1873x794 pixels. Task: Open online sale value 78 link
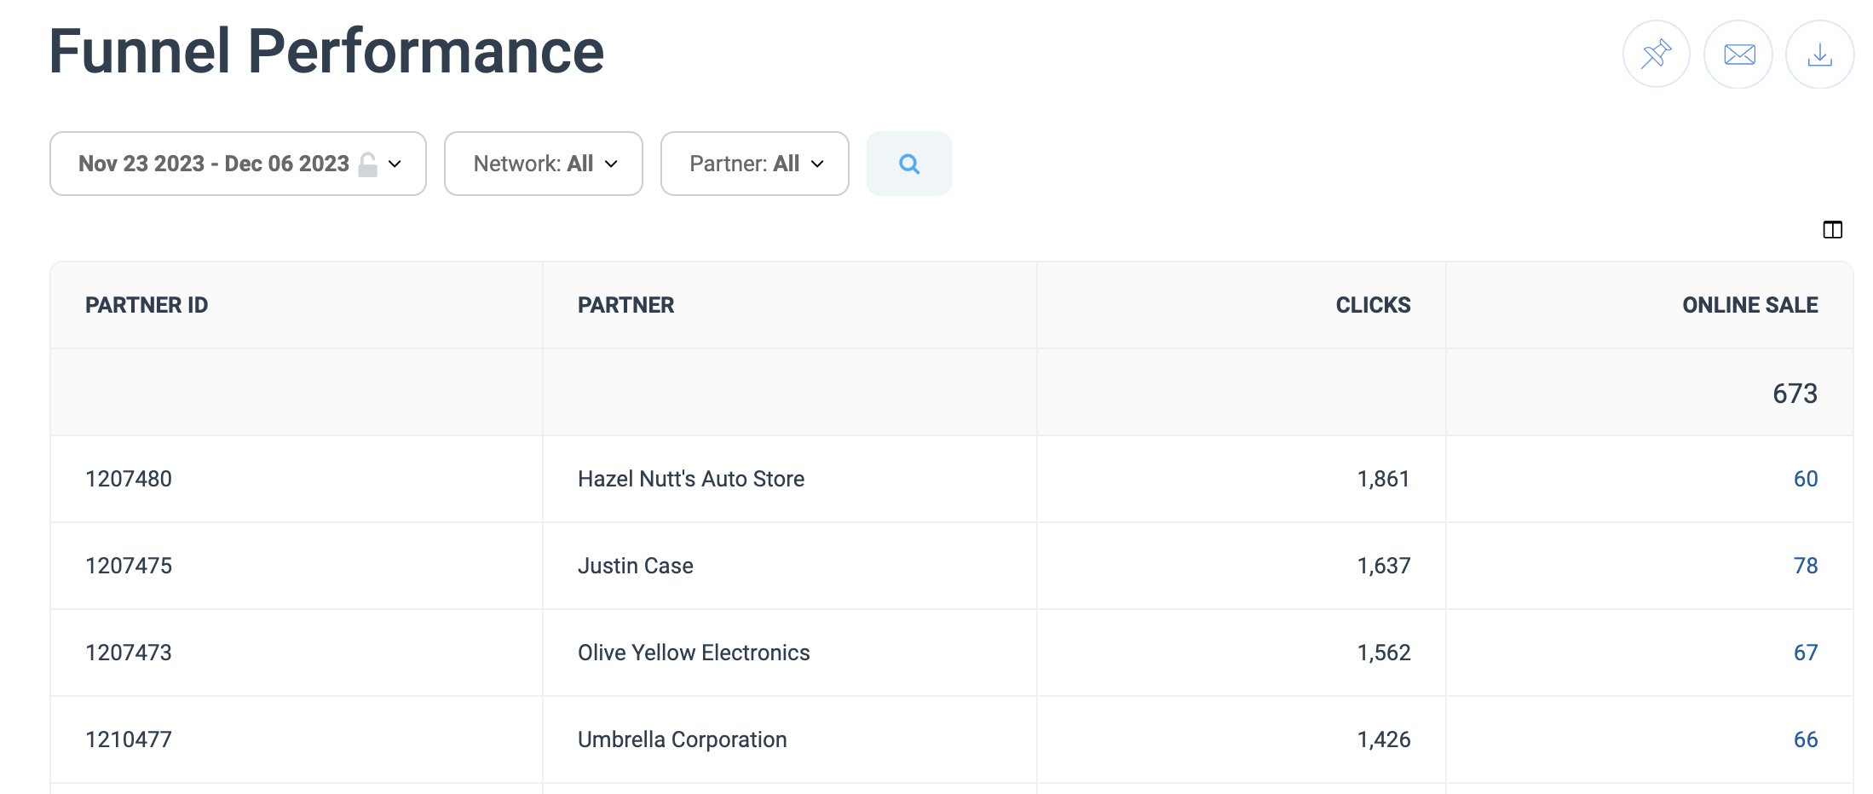coord(1806,566)
